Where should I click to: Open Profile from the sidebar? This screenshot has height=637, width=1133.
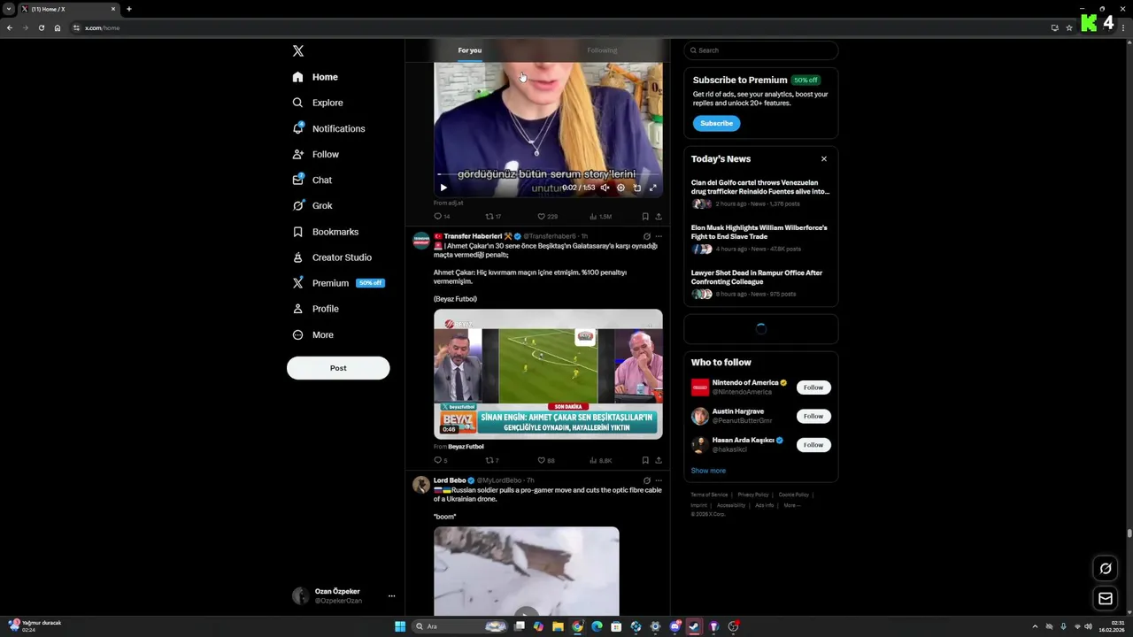[316, 309]
